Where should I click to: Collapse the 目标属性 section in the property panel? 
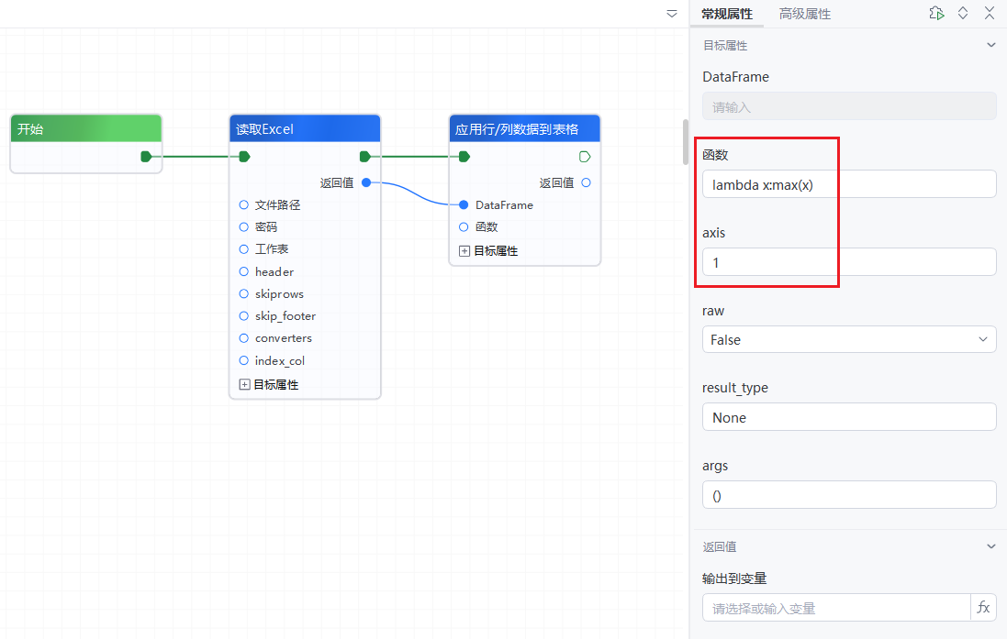990,45
